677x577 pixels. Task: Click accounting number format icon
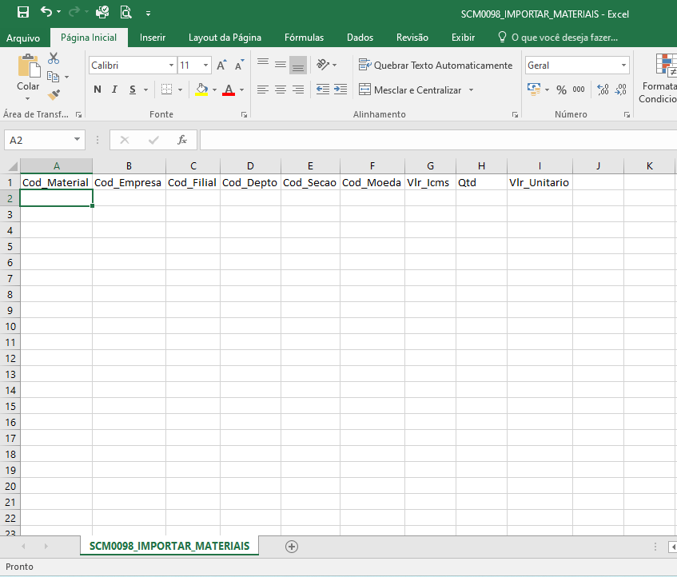(x=534, y=90)
